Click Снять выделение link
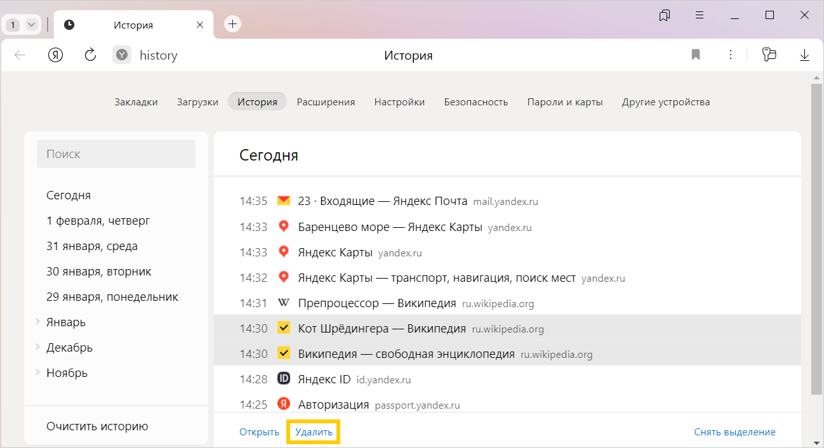 pos(734,432)
